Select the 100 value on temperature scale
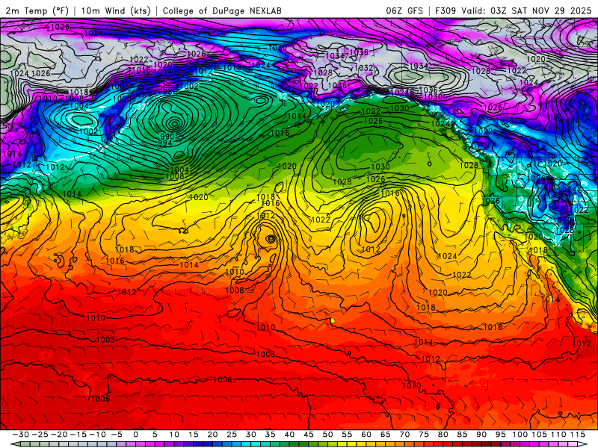This screenshot has width=598, height=448. (x=520, y=435)
